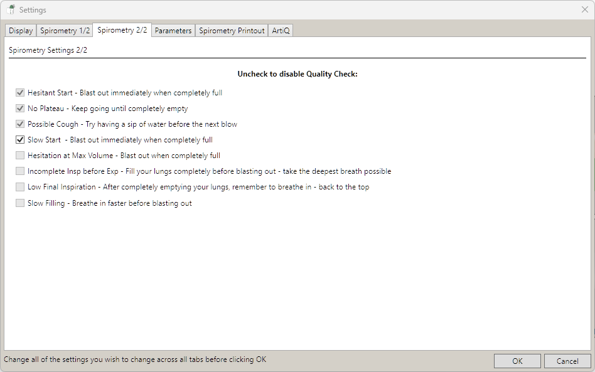Open the Spirometry 1/2 tab
Image resolution: width=595 pixels, height=372 pixels.
tap(65, 31)
